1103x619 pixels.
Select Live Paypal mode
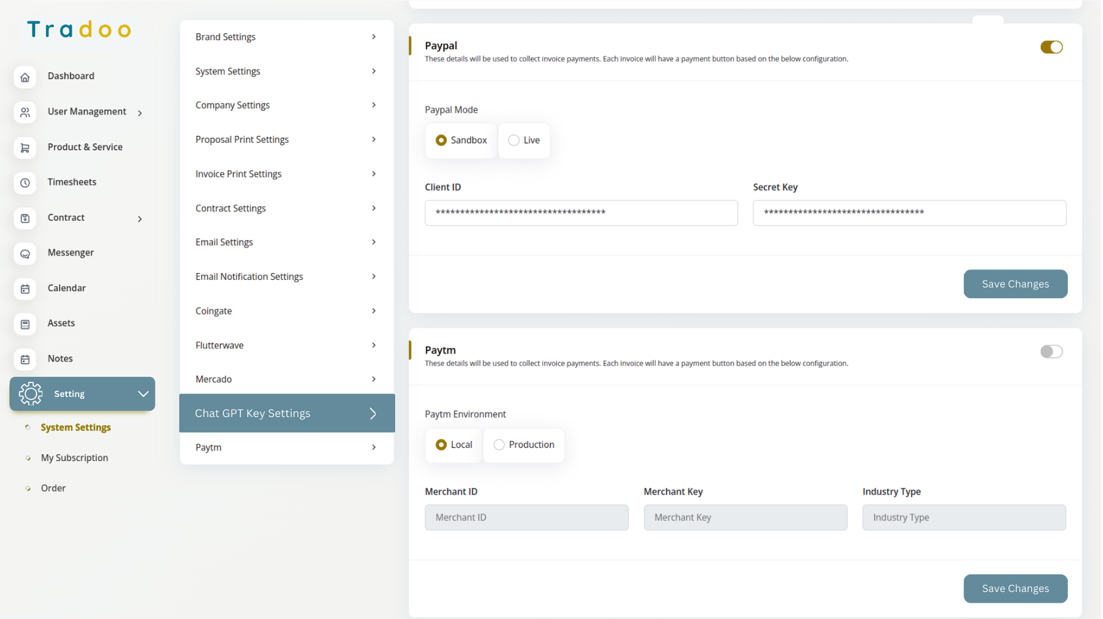pos(514,141)
